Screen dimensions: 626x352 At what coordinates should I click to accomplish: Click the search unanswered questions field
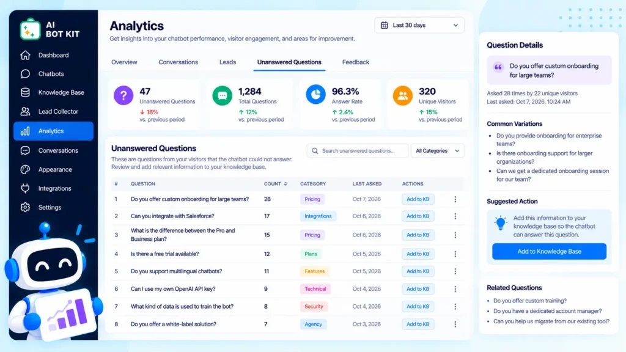[x=358, y=151]
